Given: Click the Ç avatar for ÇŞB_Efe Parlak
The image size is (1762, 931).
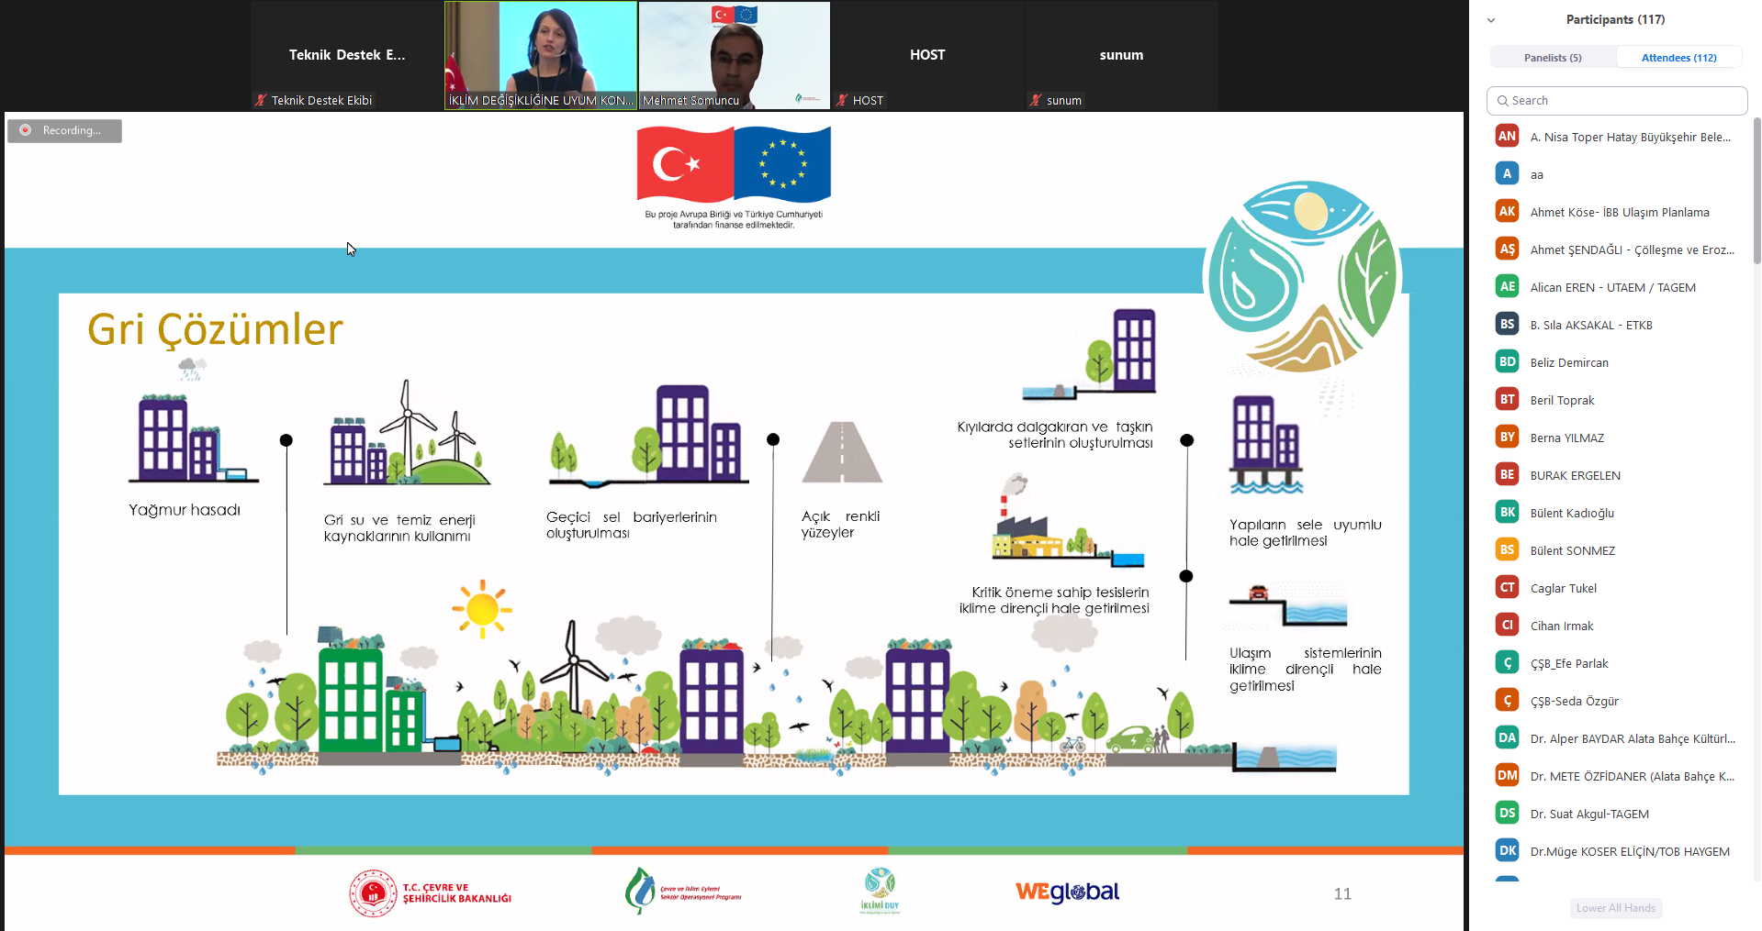Looking at the screenshot, I should pos(1507,663).
